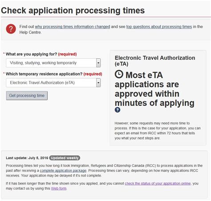Follow the 'complete application package' link

click(x=63, y=171)
